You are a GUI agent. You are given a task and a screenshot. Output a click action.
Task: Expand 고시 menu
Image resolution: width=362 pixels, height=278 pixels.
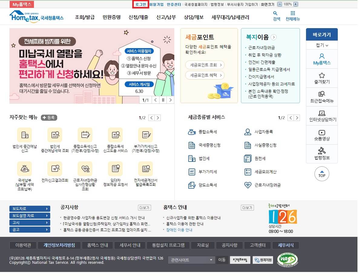tap(30, 223)
